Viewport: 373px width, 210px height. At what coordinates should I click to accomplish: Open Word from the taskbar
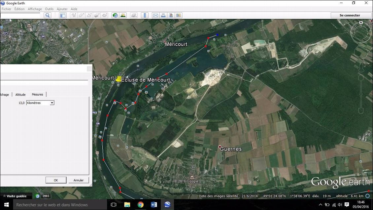154,205
